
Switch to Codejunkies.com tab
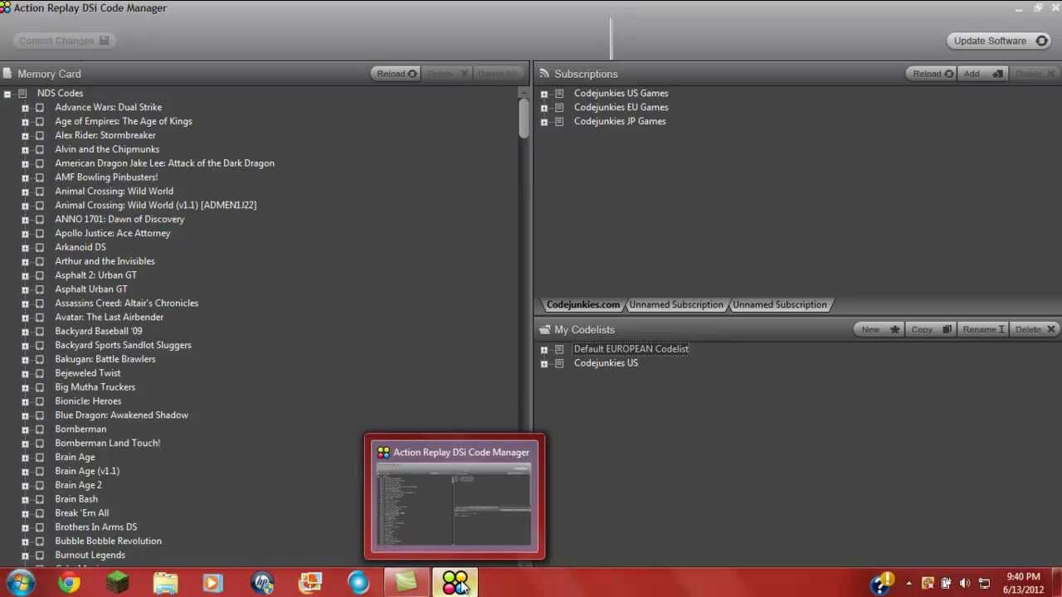[x=582, y=304]
